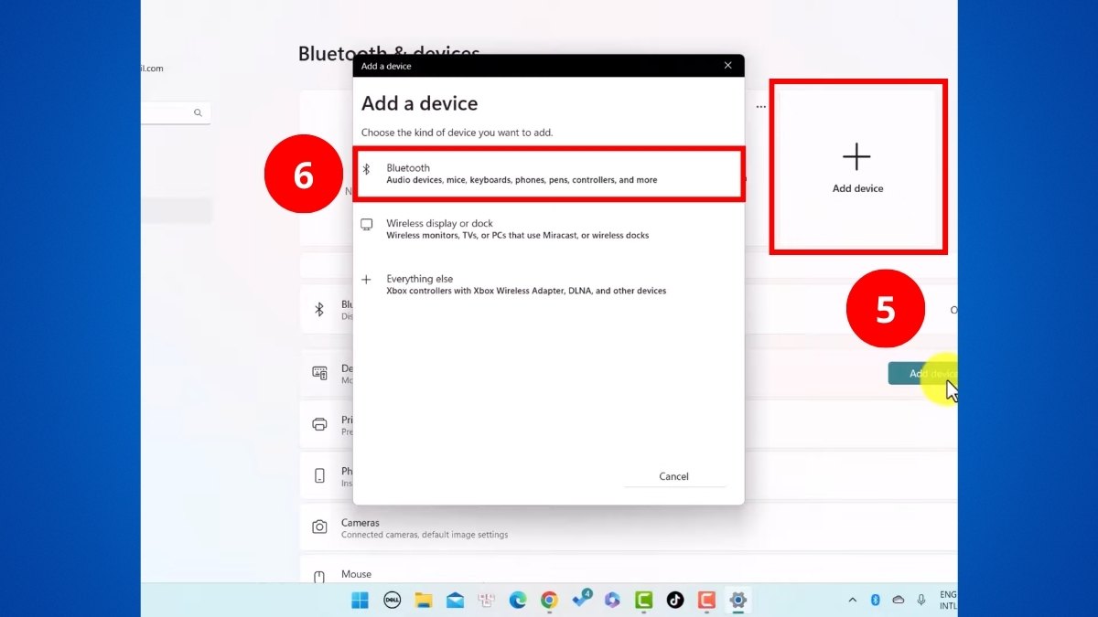Launch TikTok from the taskbar
This screenshot has width=1098, height=617.
point(675,601)
